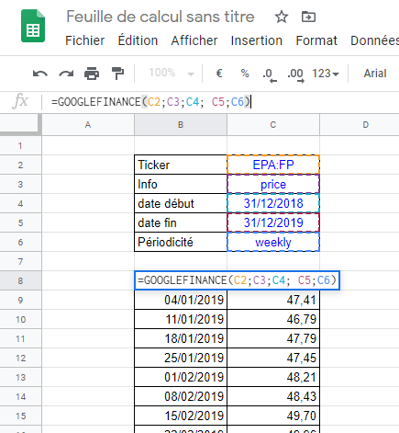Activate the paint format tool
The height and width of the screenshot is (433, 399).
[117, 74]
